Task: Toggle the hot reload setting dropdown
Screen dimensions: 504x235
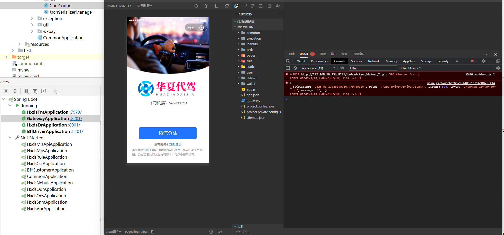Action: pyautogui.click(x=144, y=6)
